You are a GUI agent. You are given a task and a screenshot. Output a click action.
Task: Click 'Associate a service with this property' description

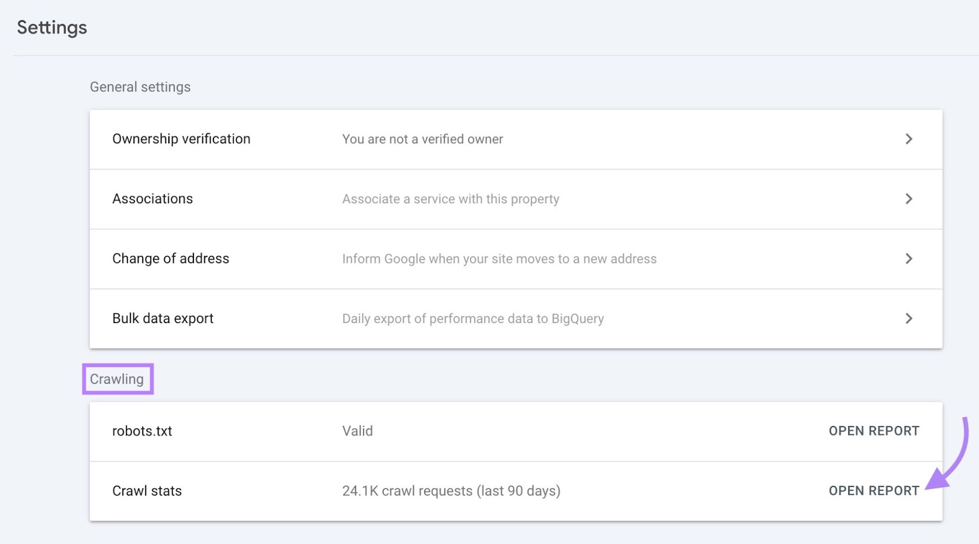(450, 199)
